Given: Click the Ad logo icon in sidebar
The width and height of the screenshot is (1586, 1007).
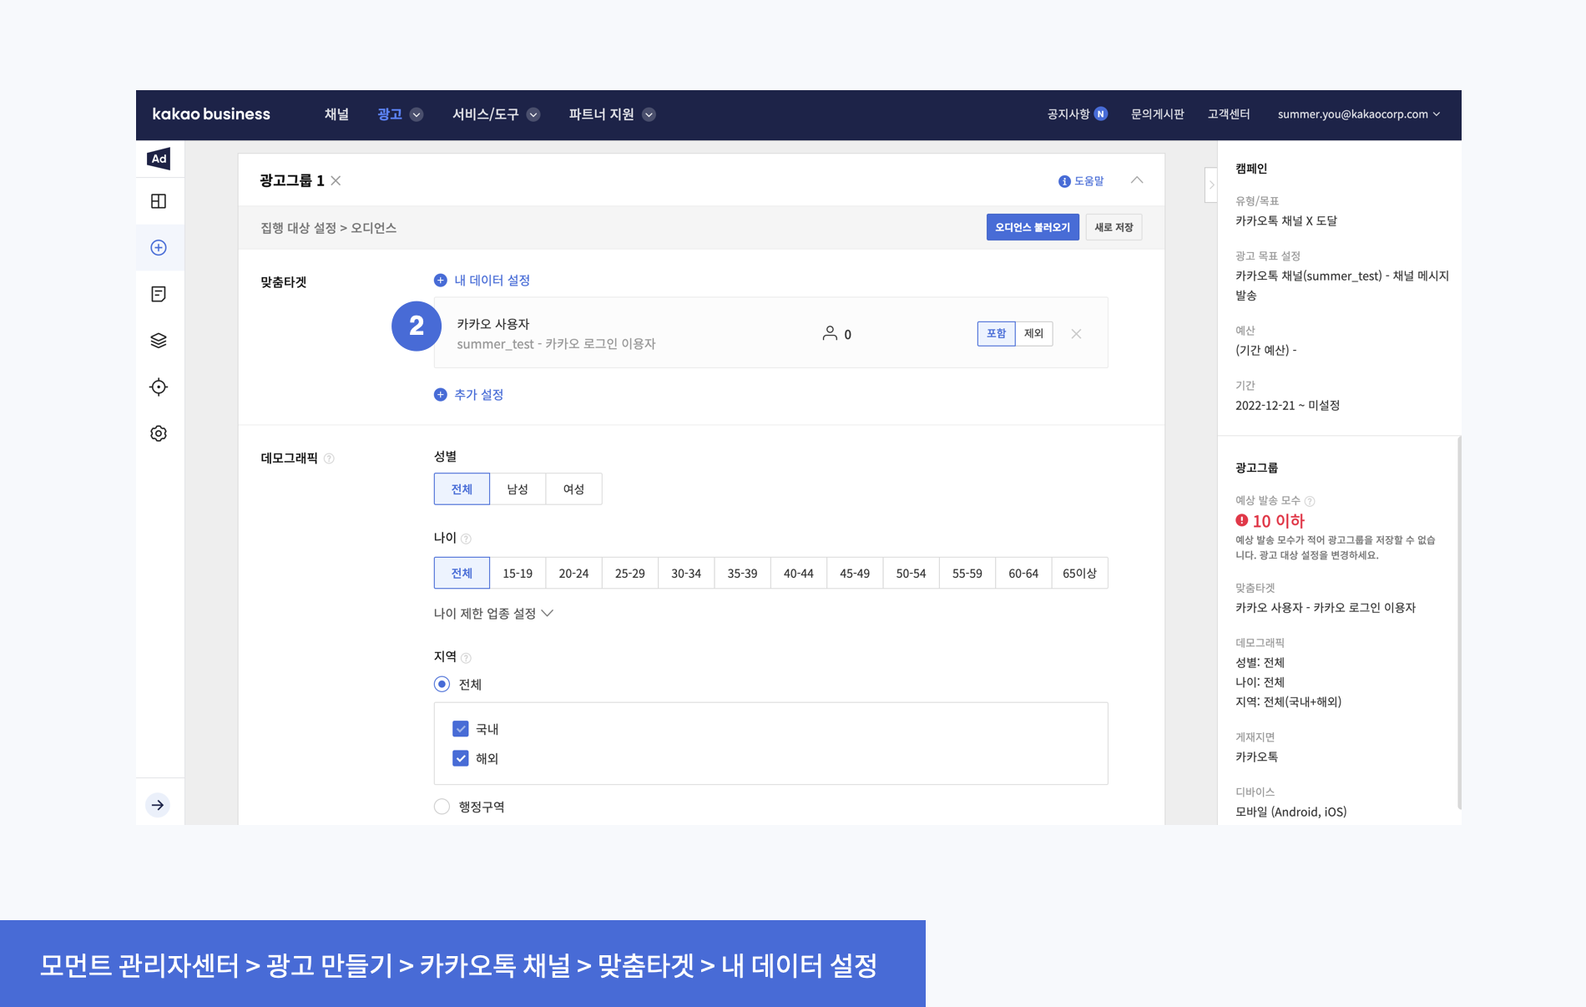Looking at the screenshot, I should pyautogui.click(x=159, y=159).
